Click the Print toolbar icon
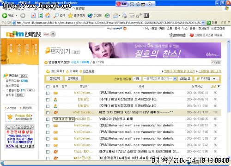Image resolution: width=231 pixels, height=166 pixels. [124, 15]
